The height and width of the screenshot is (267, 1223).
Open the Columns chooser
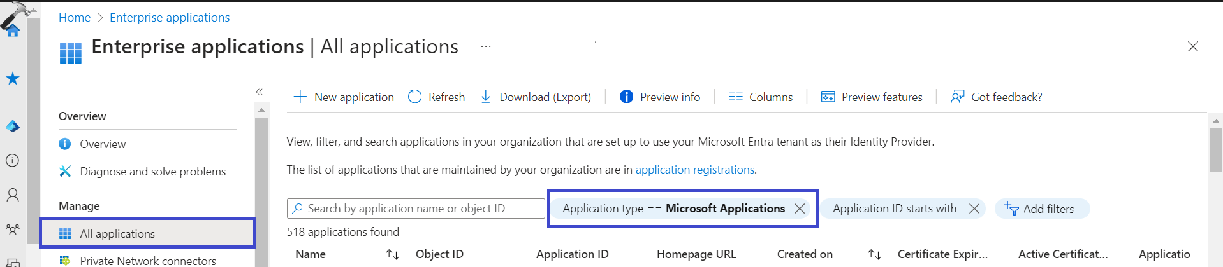point(761,97)
